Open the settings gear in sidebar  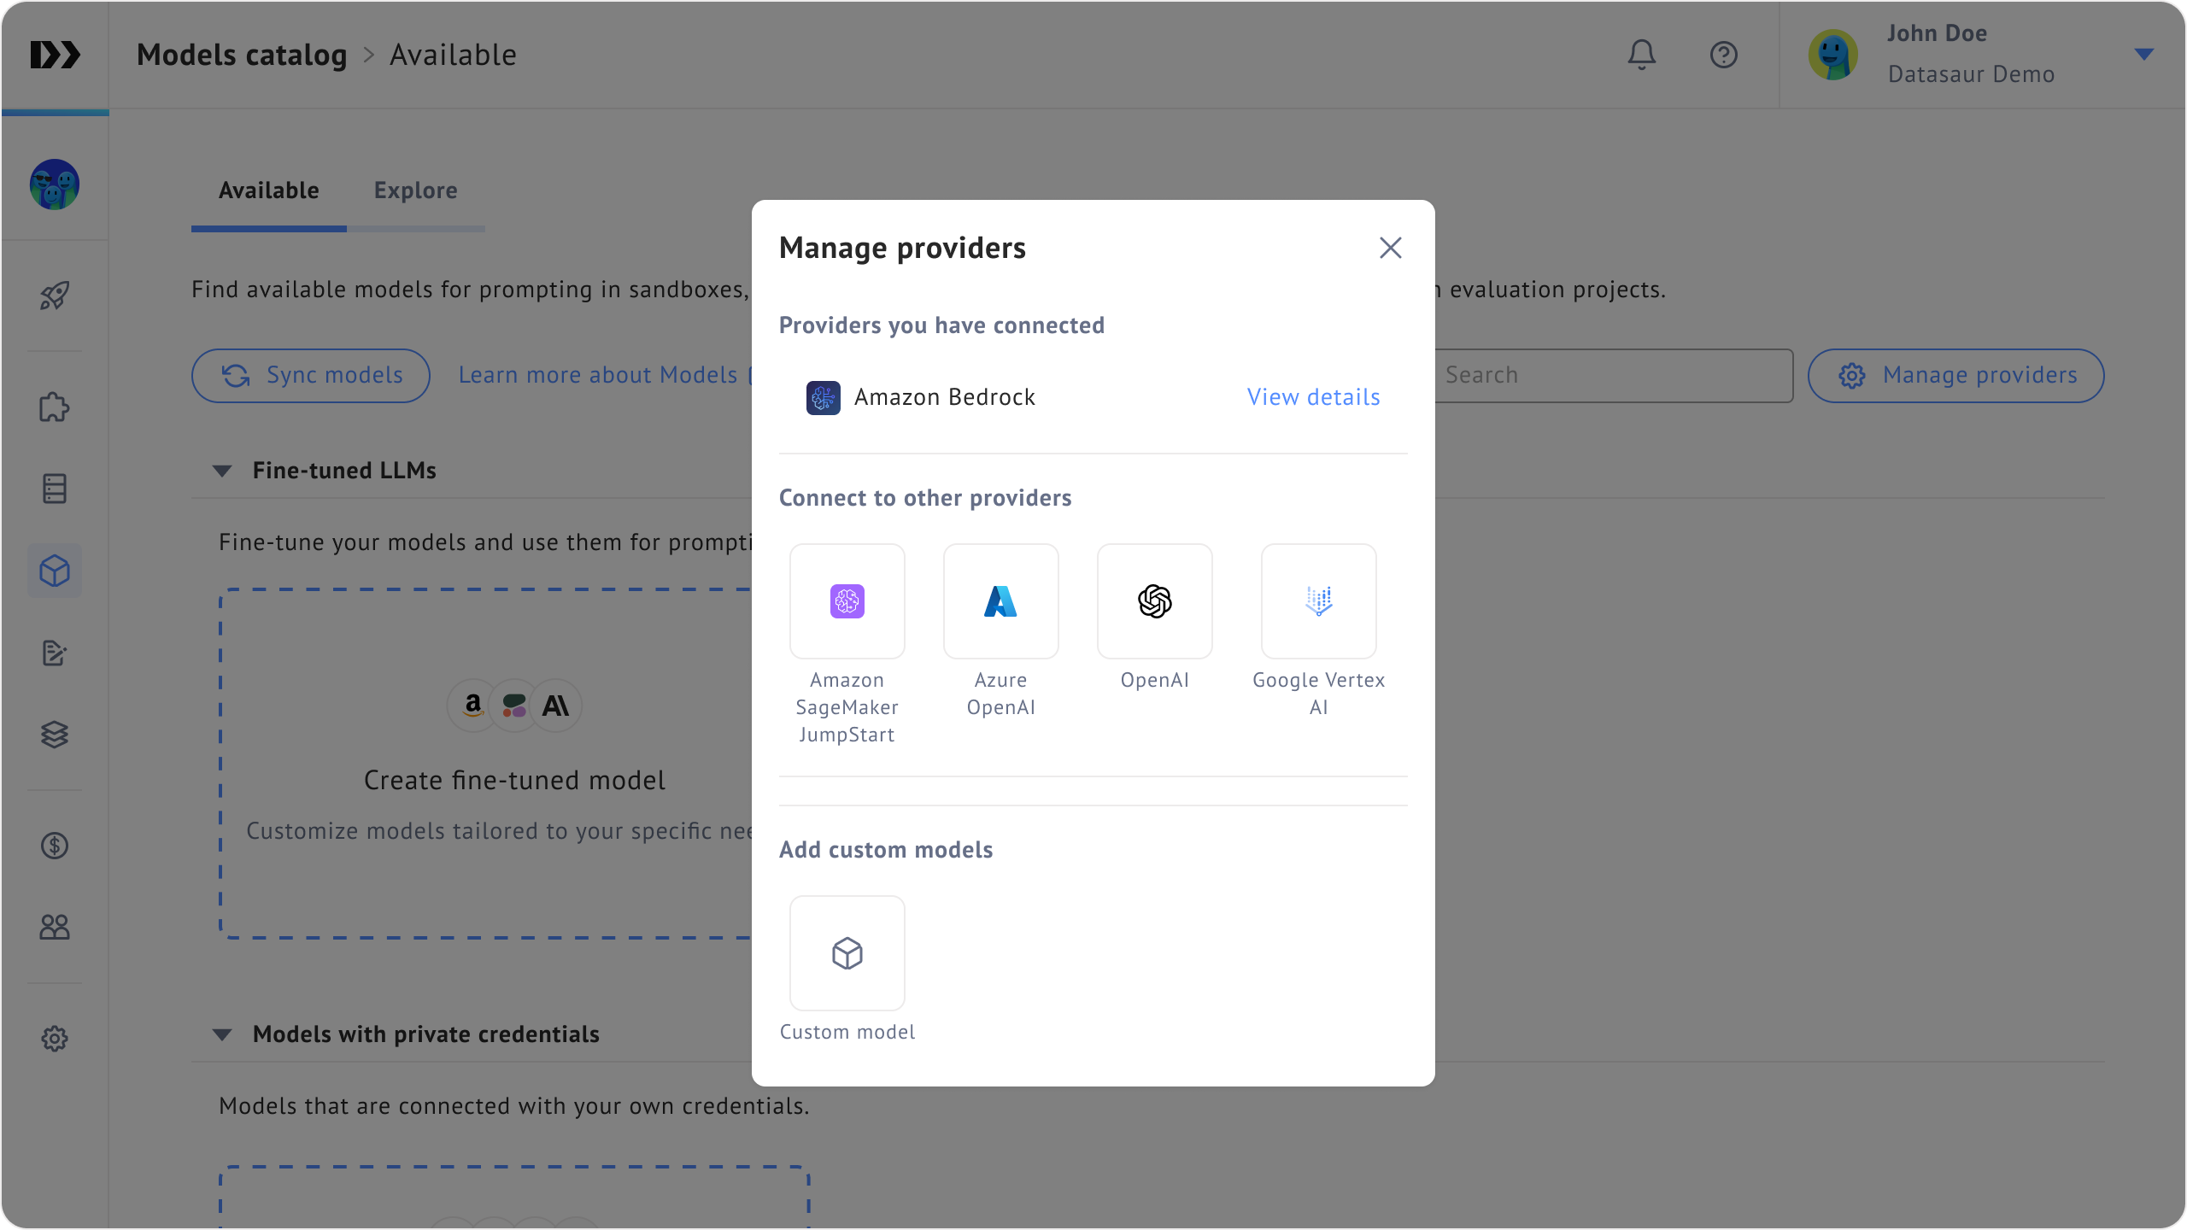click(55, 1039)
